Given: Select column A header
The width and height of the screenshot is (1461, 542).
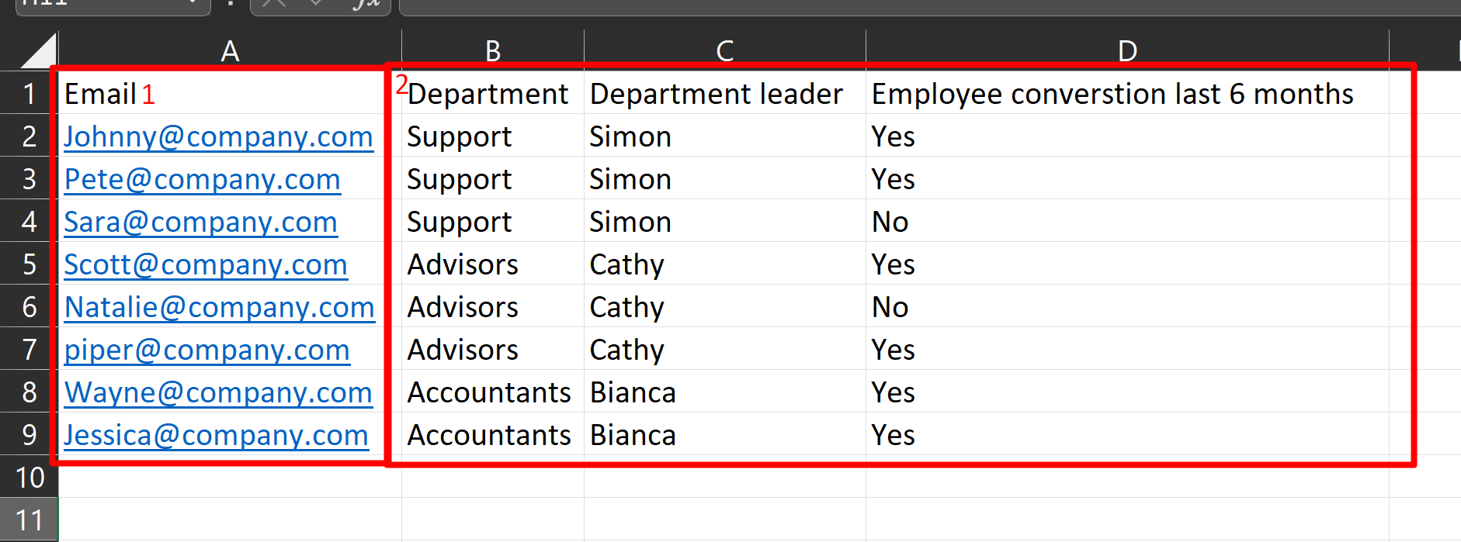Looking at the screenshot, I should (230, 50).
